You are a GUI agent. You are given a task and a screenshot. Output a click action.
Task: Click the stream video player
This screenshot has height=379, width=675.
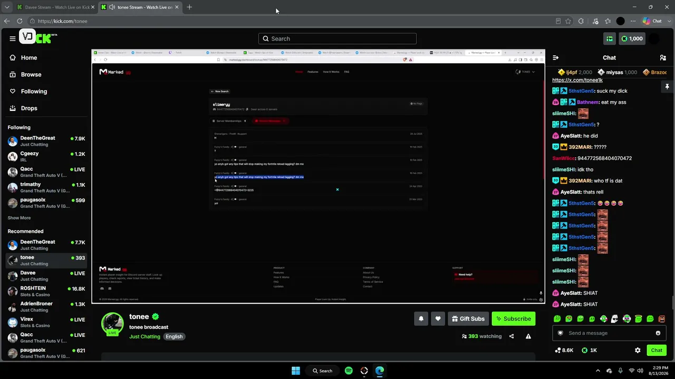coord(318,176)
